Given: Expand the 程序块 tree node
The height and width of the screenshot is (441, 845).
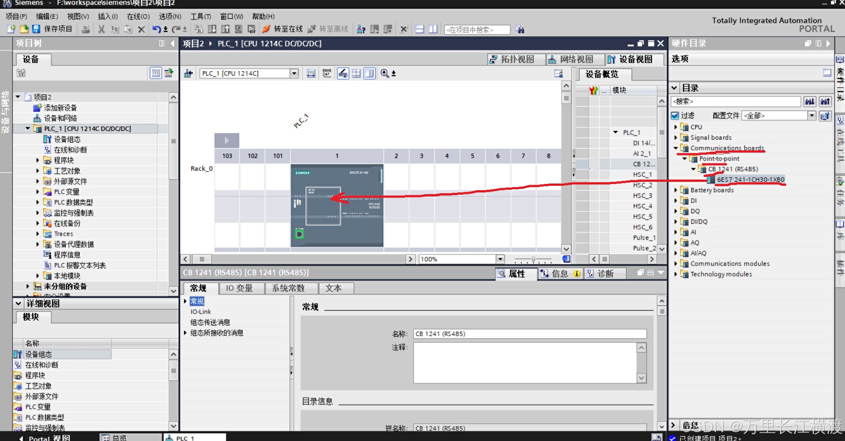Looking at the screenshot, I should pyautogui.click(x=38, y=161).
